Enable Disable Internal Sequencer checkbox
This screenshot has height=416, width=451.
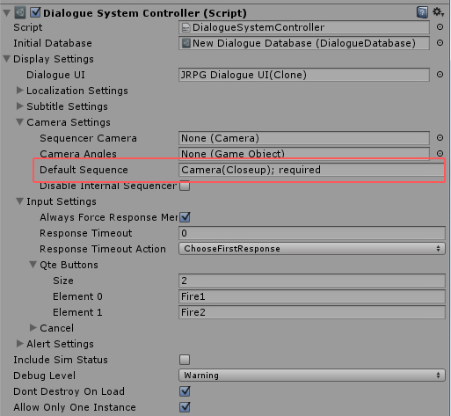[x=185, y=186]
